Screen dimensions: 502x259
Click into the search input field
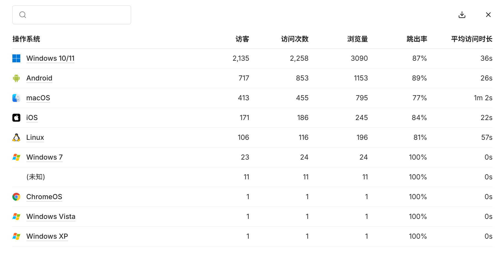[77, 15]
